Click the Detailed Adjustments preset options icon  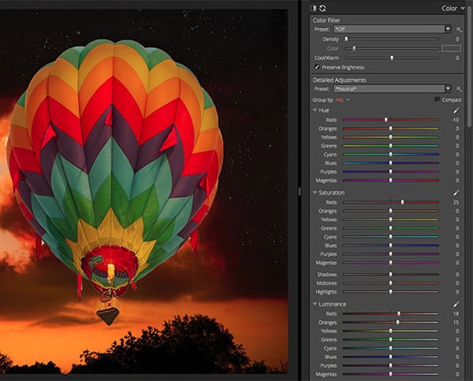[x=459, y=89]
